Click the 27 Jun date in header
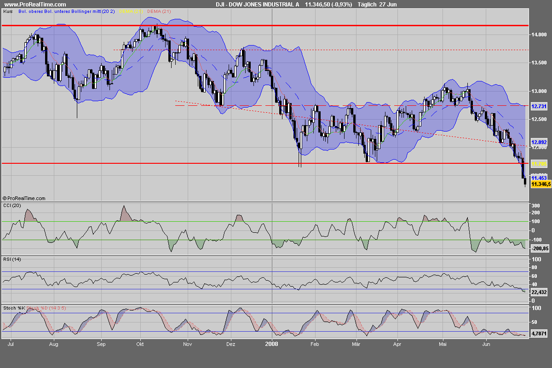 388,4
